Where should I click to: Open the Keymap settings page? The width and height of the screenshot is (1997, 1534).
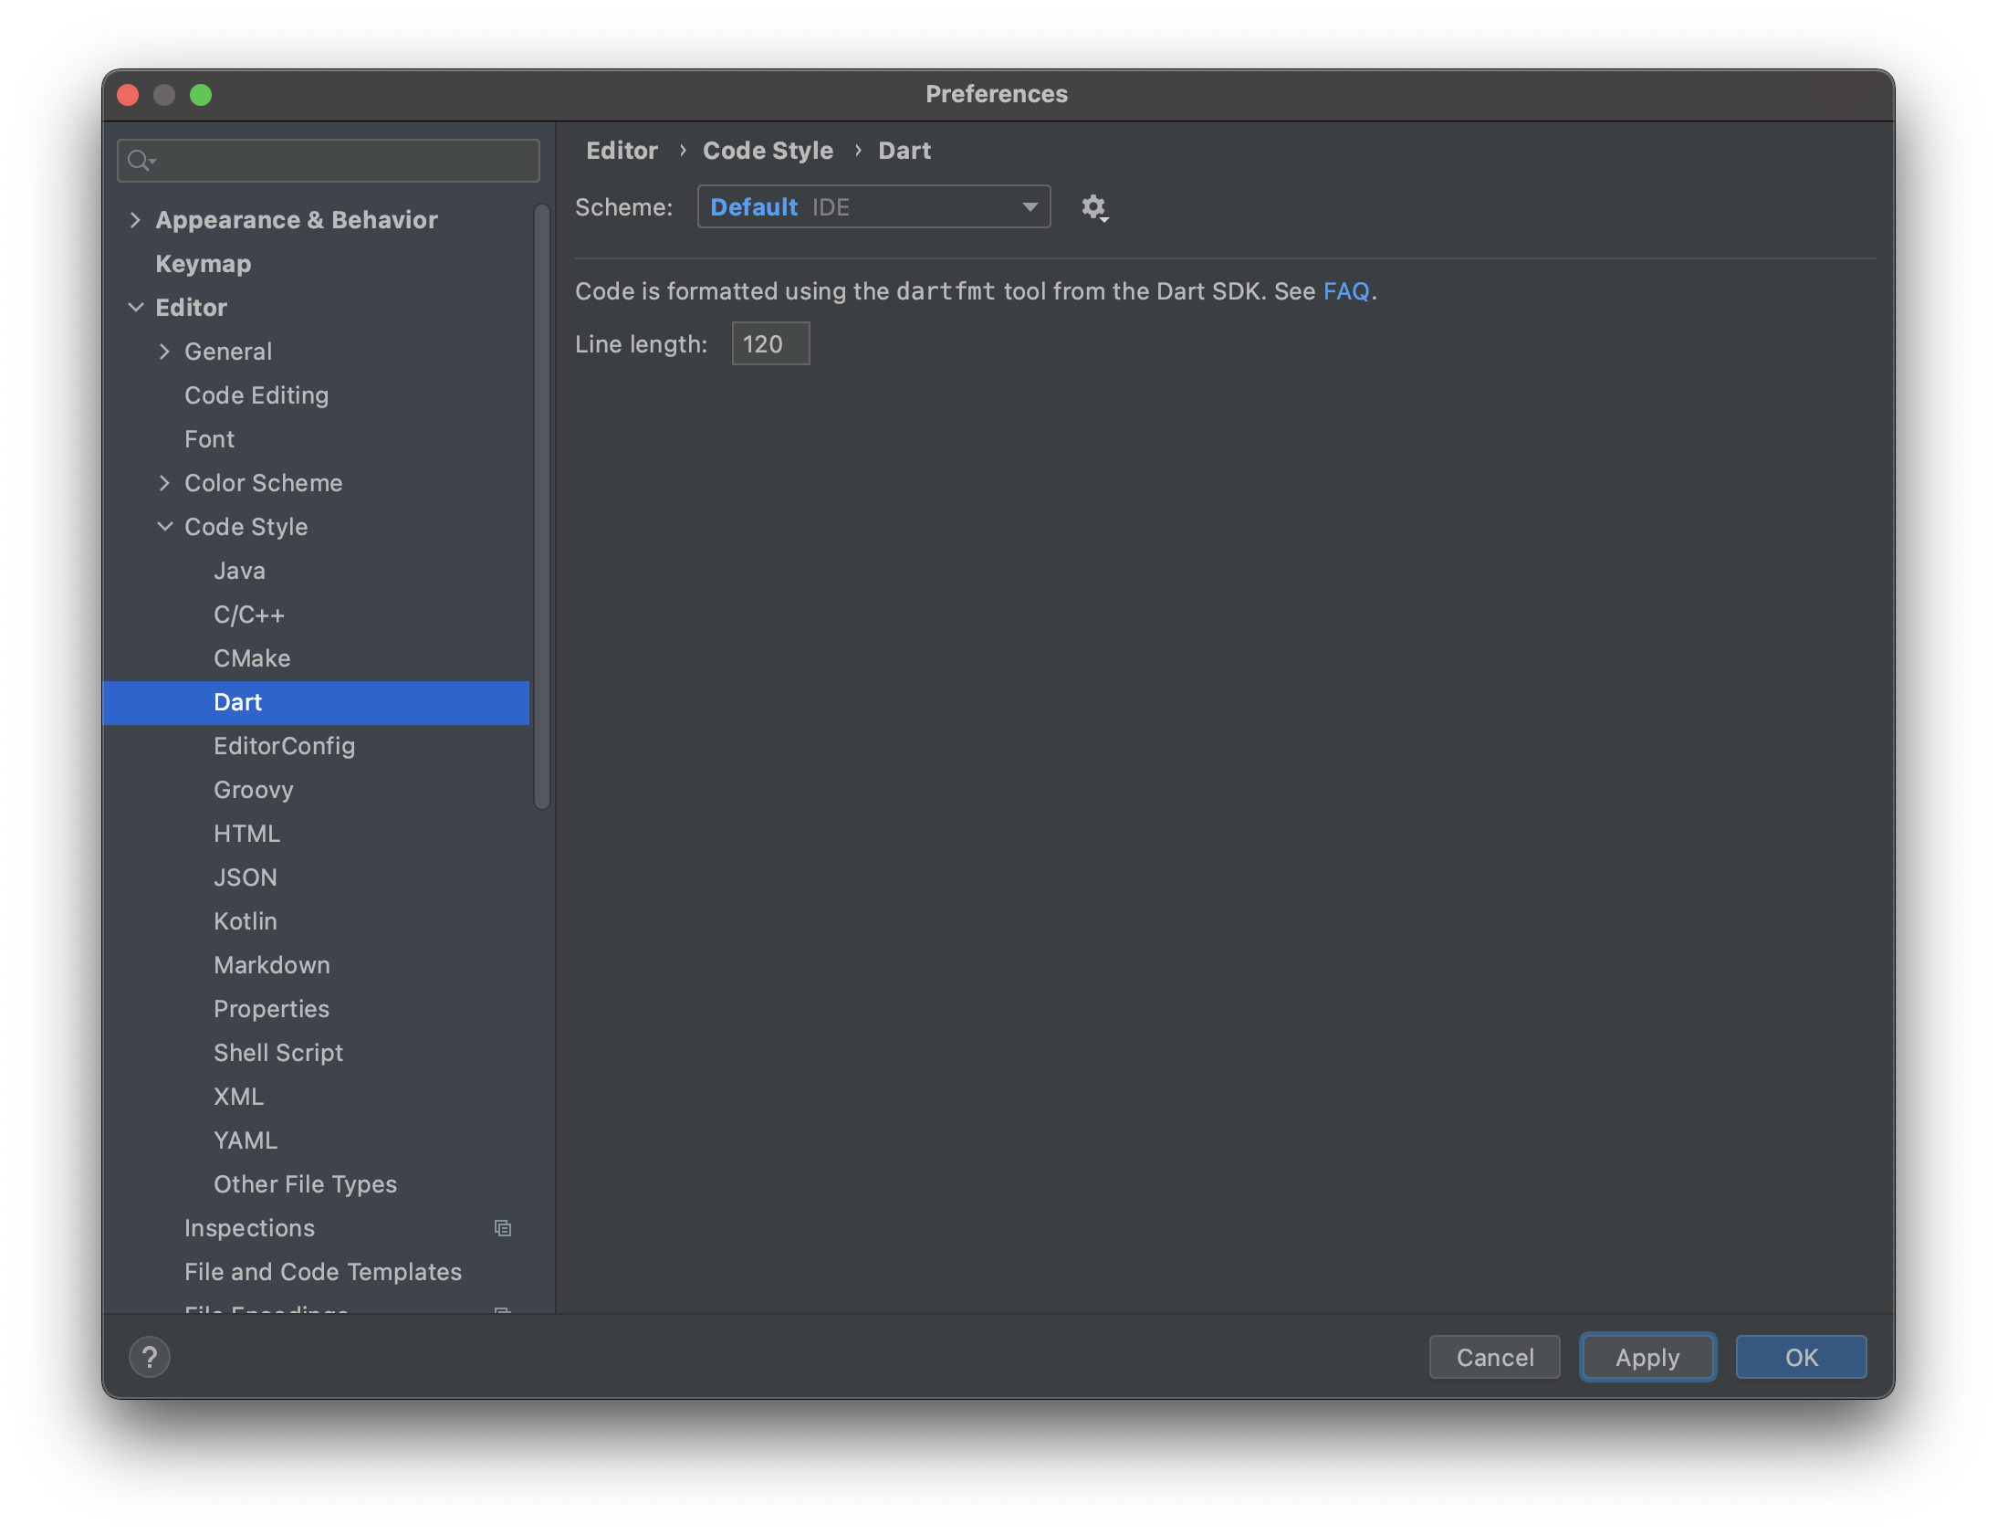[203, 264]
